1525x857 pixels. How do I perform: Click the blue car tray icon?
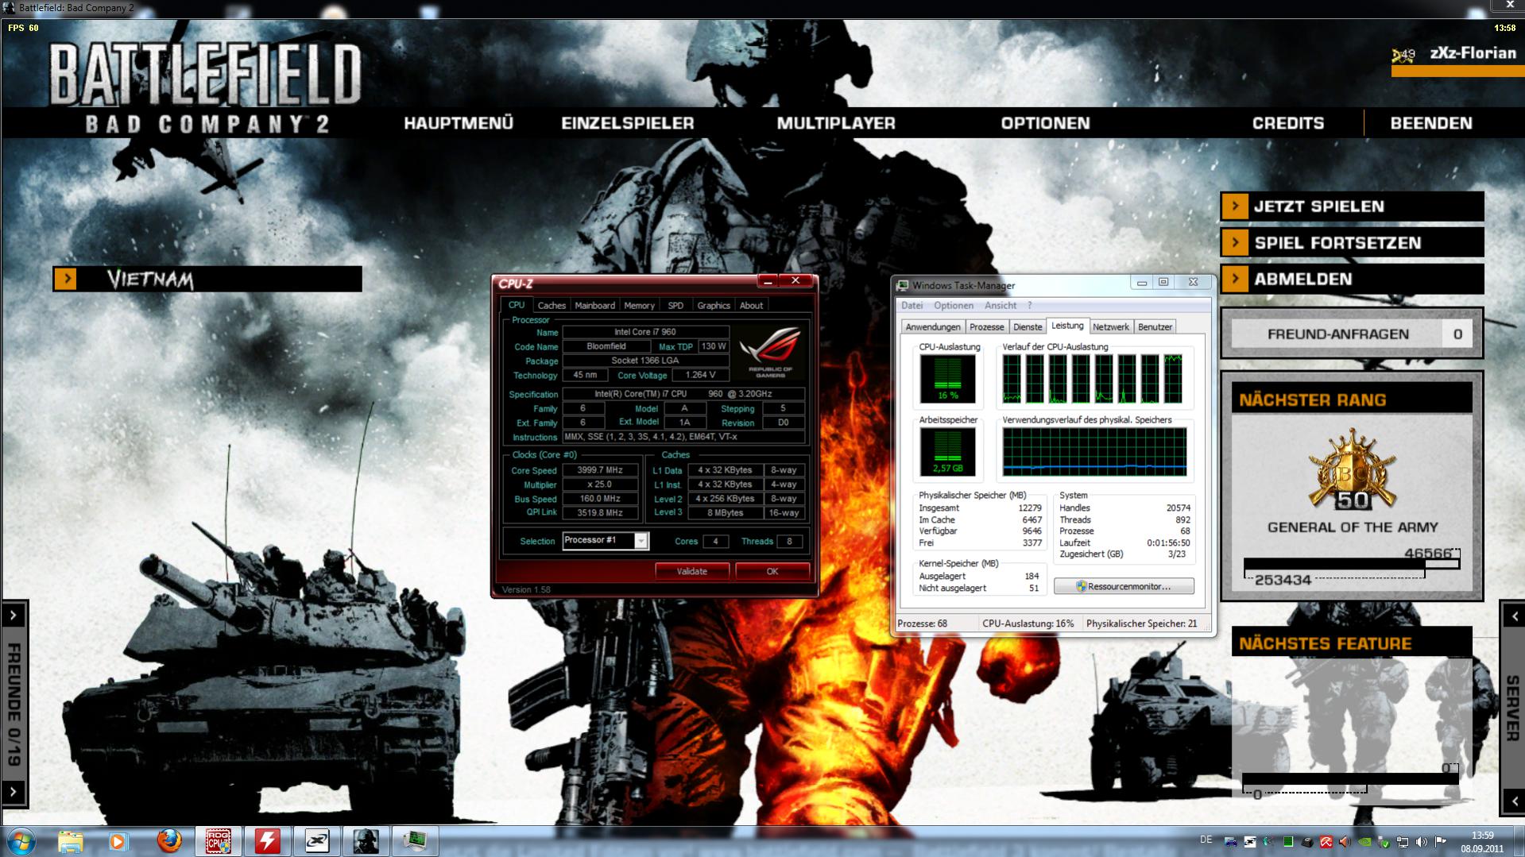(x=1231, y=842)
